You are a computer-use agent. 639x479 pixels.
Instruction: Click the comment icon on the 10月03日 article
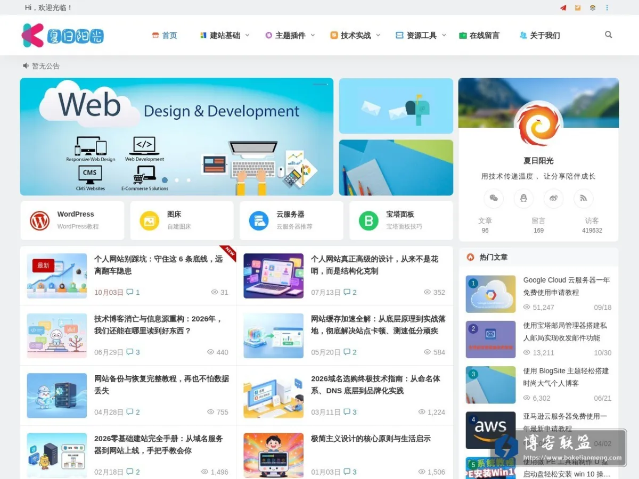click(130, 292)
